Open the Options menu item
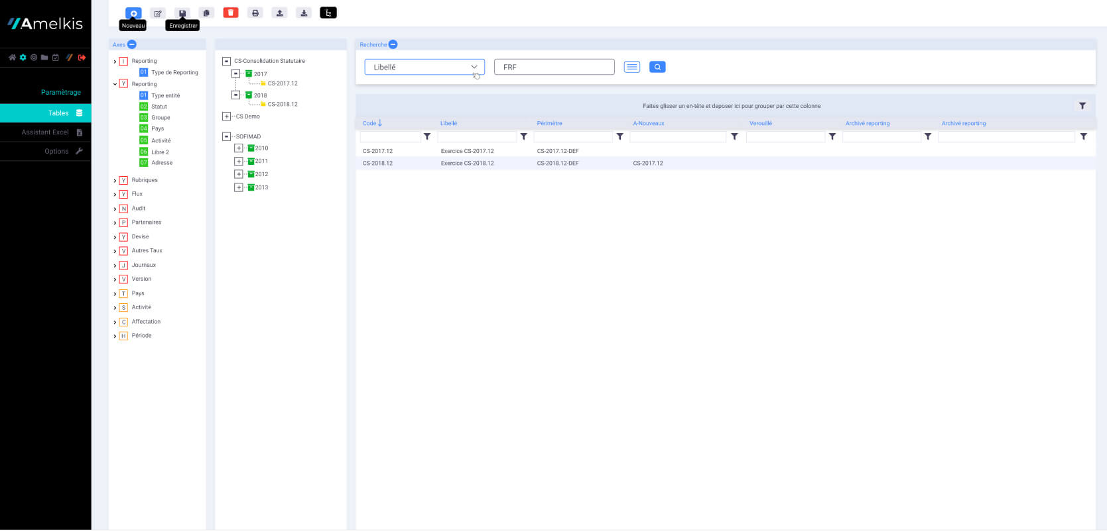Viewport: 1107px width, 531px height. pos(46,152)
